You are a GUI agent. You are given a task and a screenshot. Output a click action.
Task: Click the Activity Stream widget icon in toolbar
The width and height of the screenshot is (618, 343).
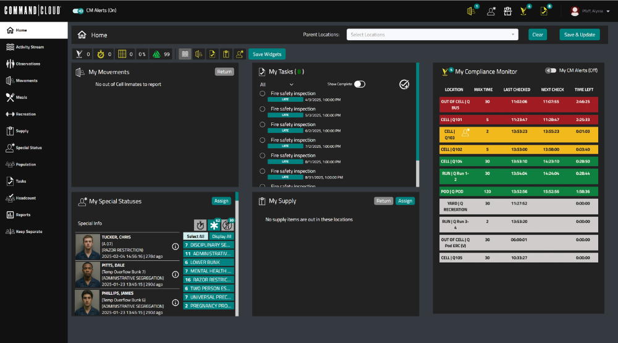pos(185,54)
